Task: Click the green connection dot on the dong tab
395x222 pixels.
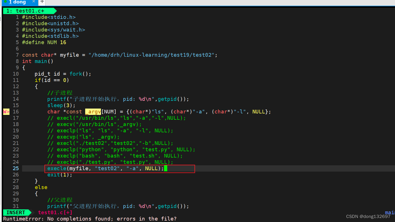Action: [x=5, y=2]
